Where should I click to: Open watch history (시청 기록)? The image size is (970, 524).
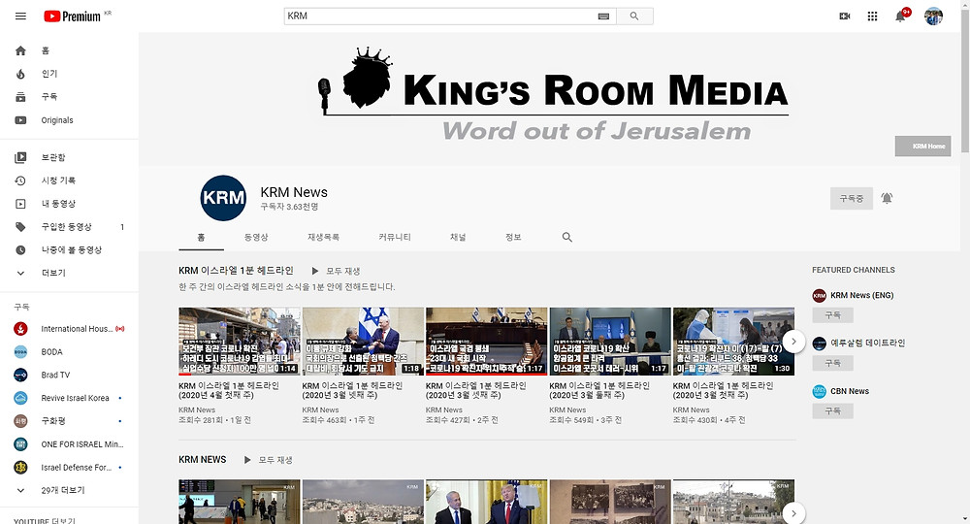pyautogui.click(x=69, y=180)
